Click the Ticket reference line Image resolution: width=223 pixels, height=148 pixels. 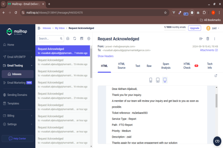(130, 113)
